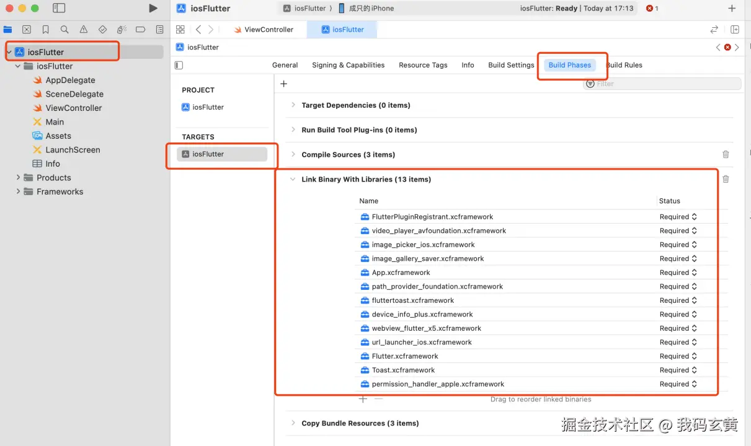This screenshot has height=446, width=751.
Task: Go forward in editor history
Action: (x=211, y=29)
